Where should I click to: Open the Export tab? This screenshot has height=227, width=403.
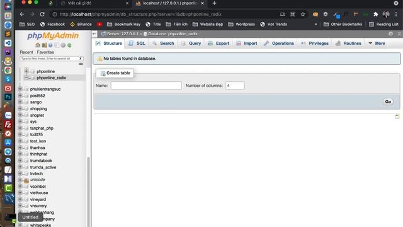219,44
